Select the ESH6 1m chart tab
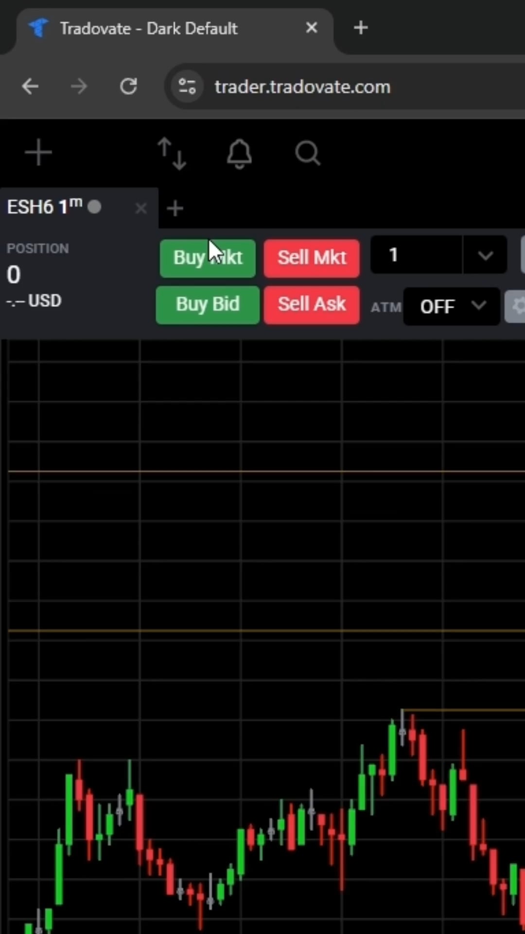This screenshot has height=934, width=525. (44, 208)
